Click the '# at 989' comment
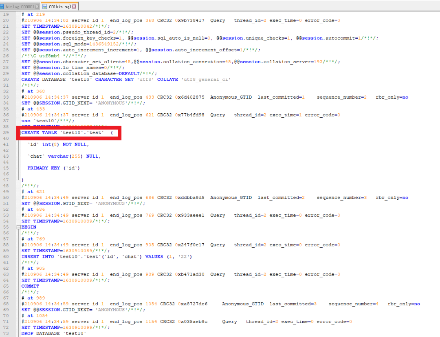This screenshot has height=337, width=440. tap(33, 298)
